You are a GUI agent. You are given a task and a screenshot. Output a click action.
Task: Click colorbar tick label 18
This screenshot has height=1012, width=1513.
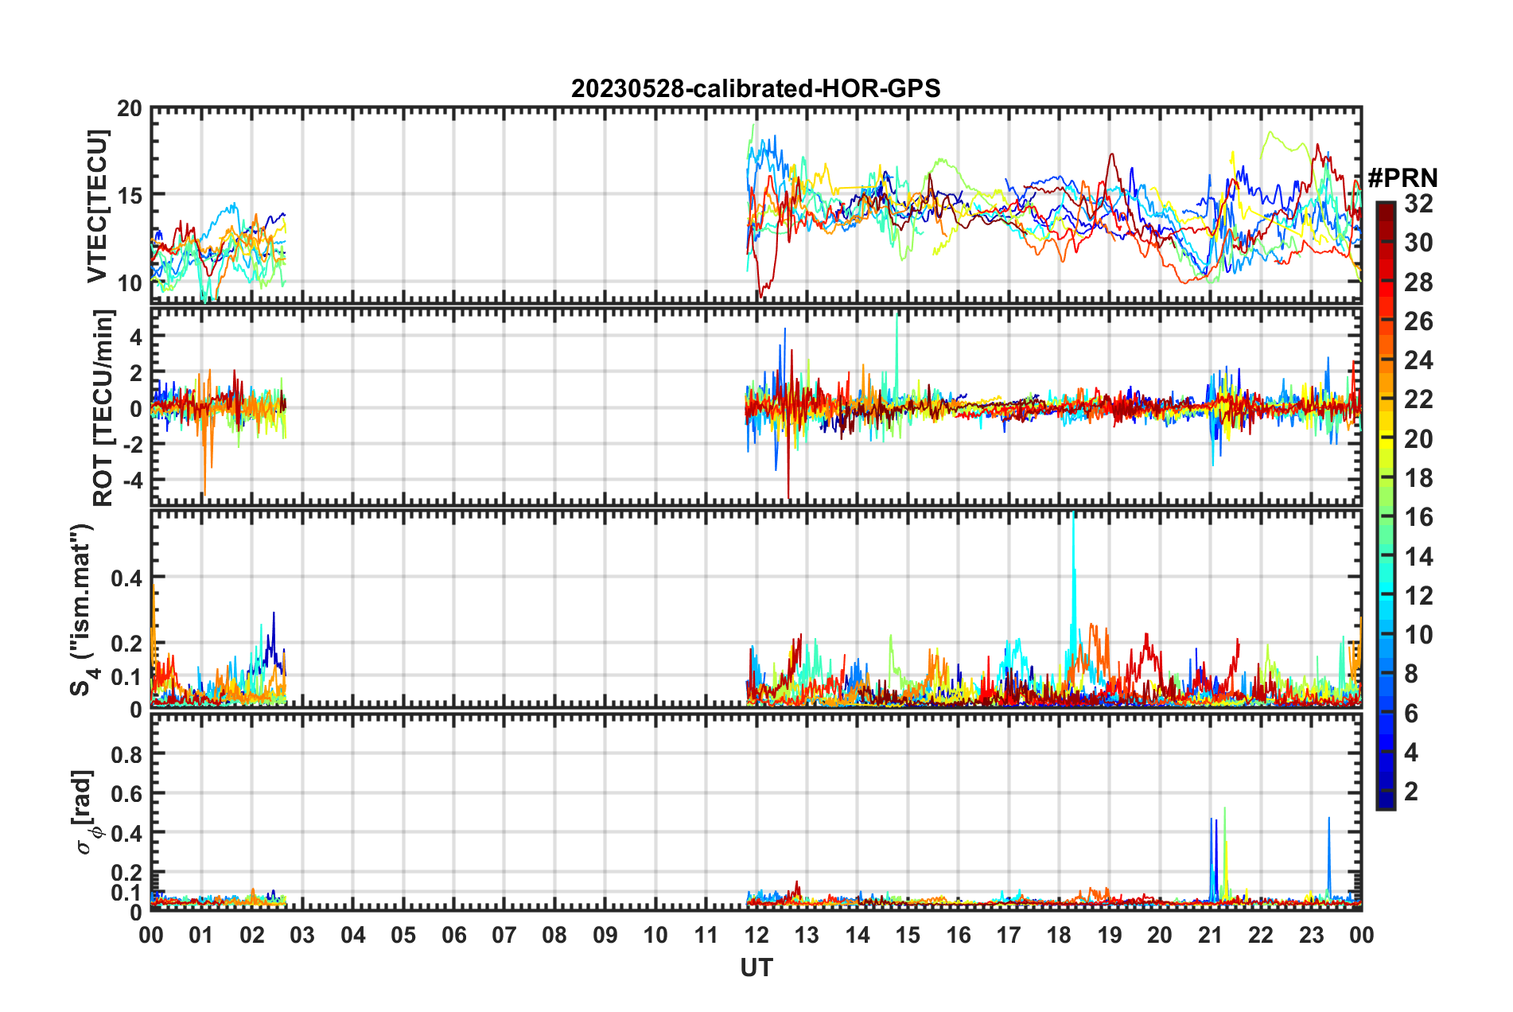click(x=1418, y=478)
